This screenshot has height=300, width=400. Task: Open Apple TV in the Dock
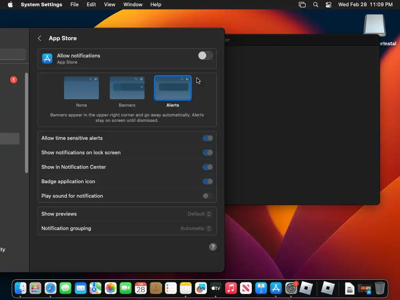click(216, 288)
